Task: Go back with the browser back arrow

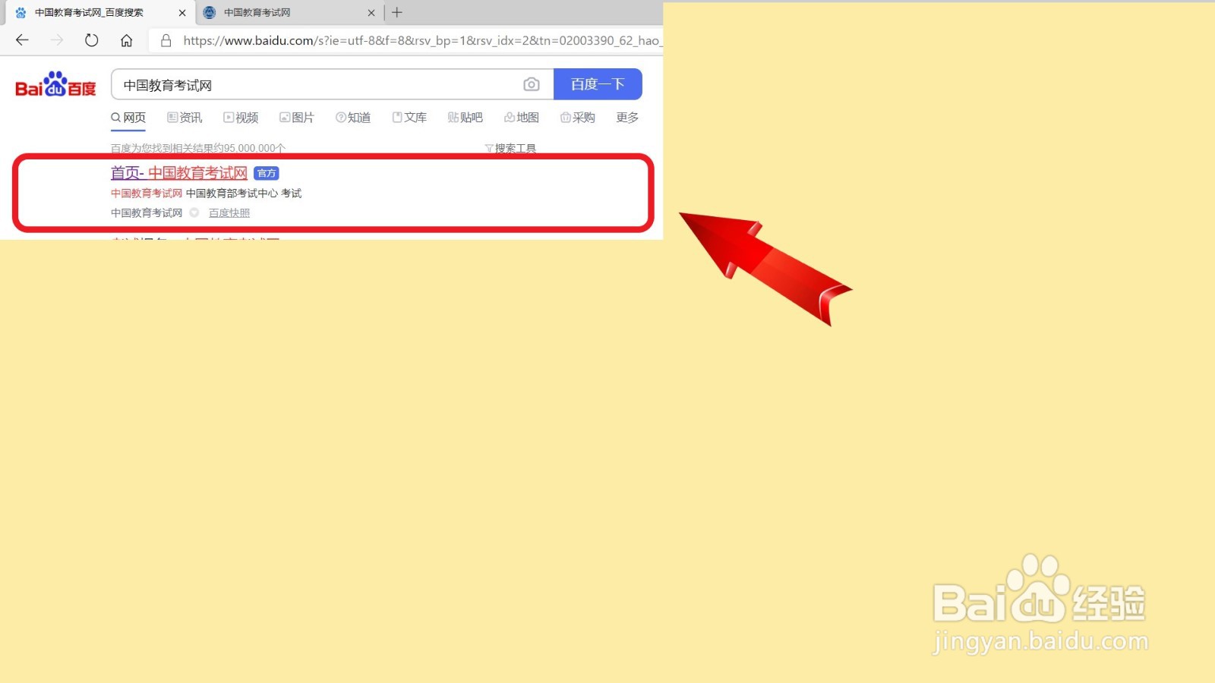Action: click(x=22, y=40)
